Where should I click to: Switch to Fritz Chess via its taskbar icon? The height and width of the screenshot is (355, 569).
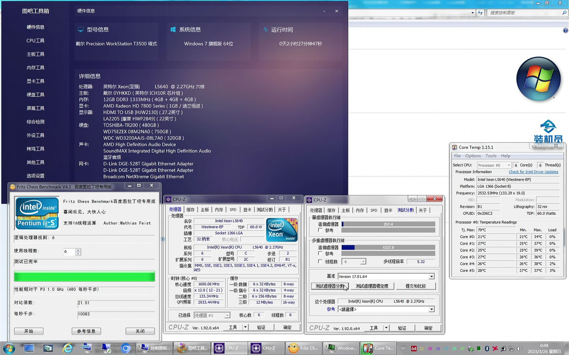303,348
